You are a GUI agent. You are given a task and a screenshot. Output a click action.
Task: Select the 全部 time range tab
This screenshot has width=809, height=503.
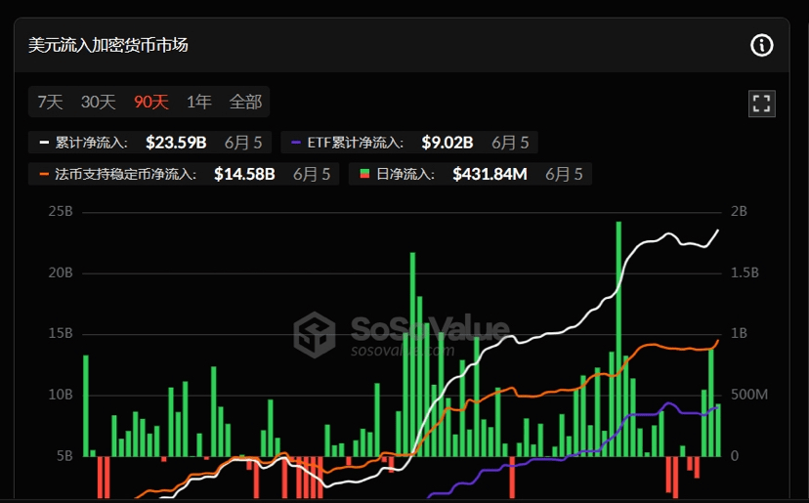pyautogui.click(x=245, y=102)
